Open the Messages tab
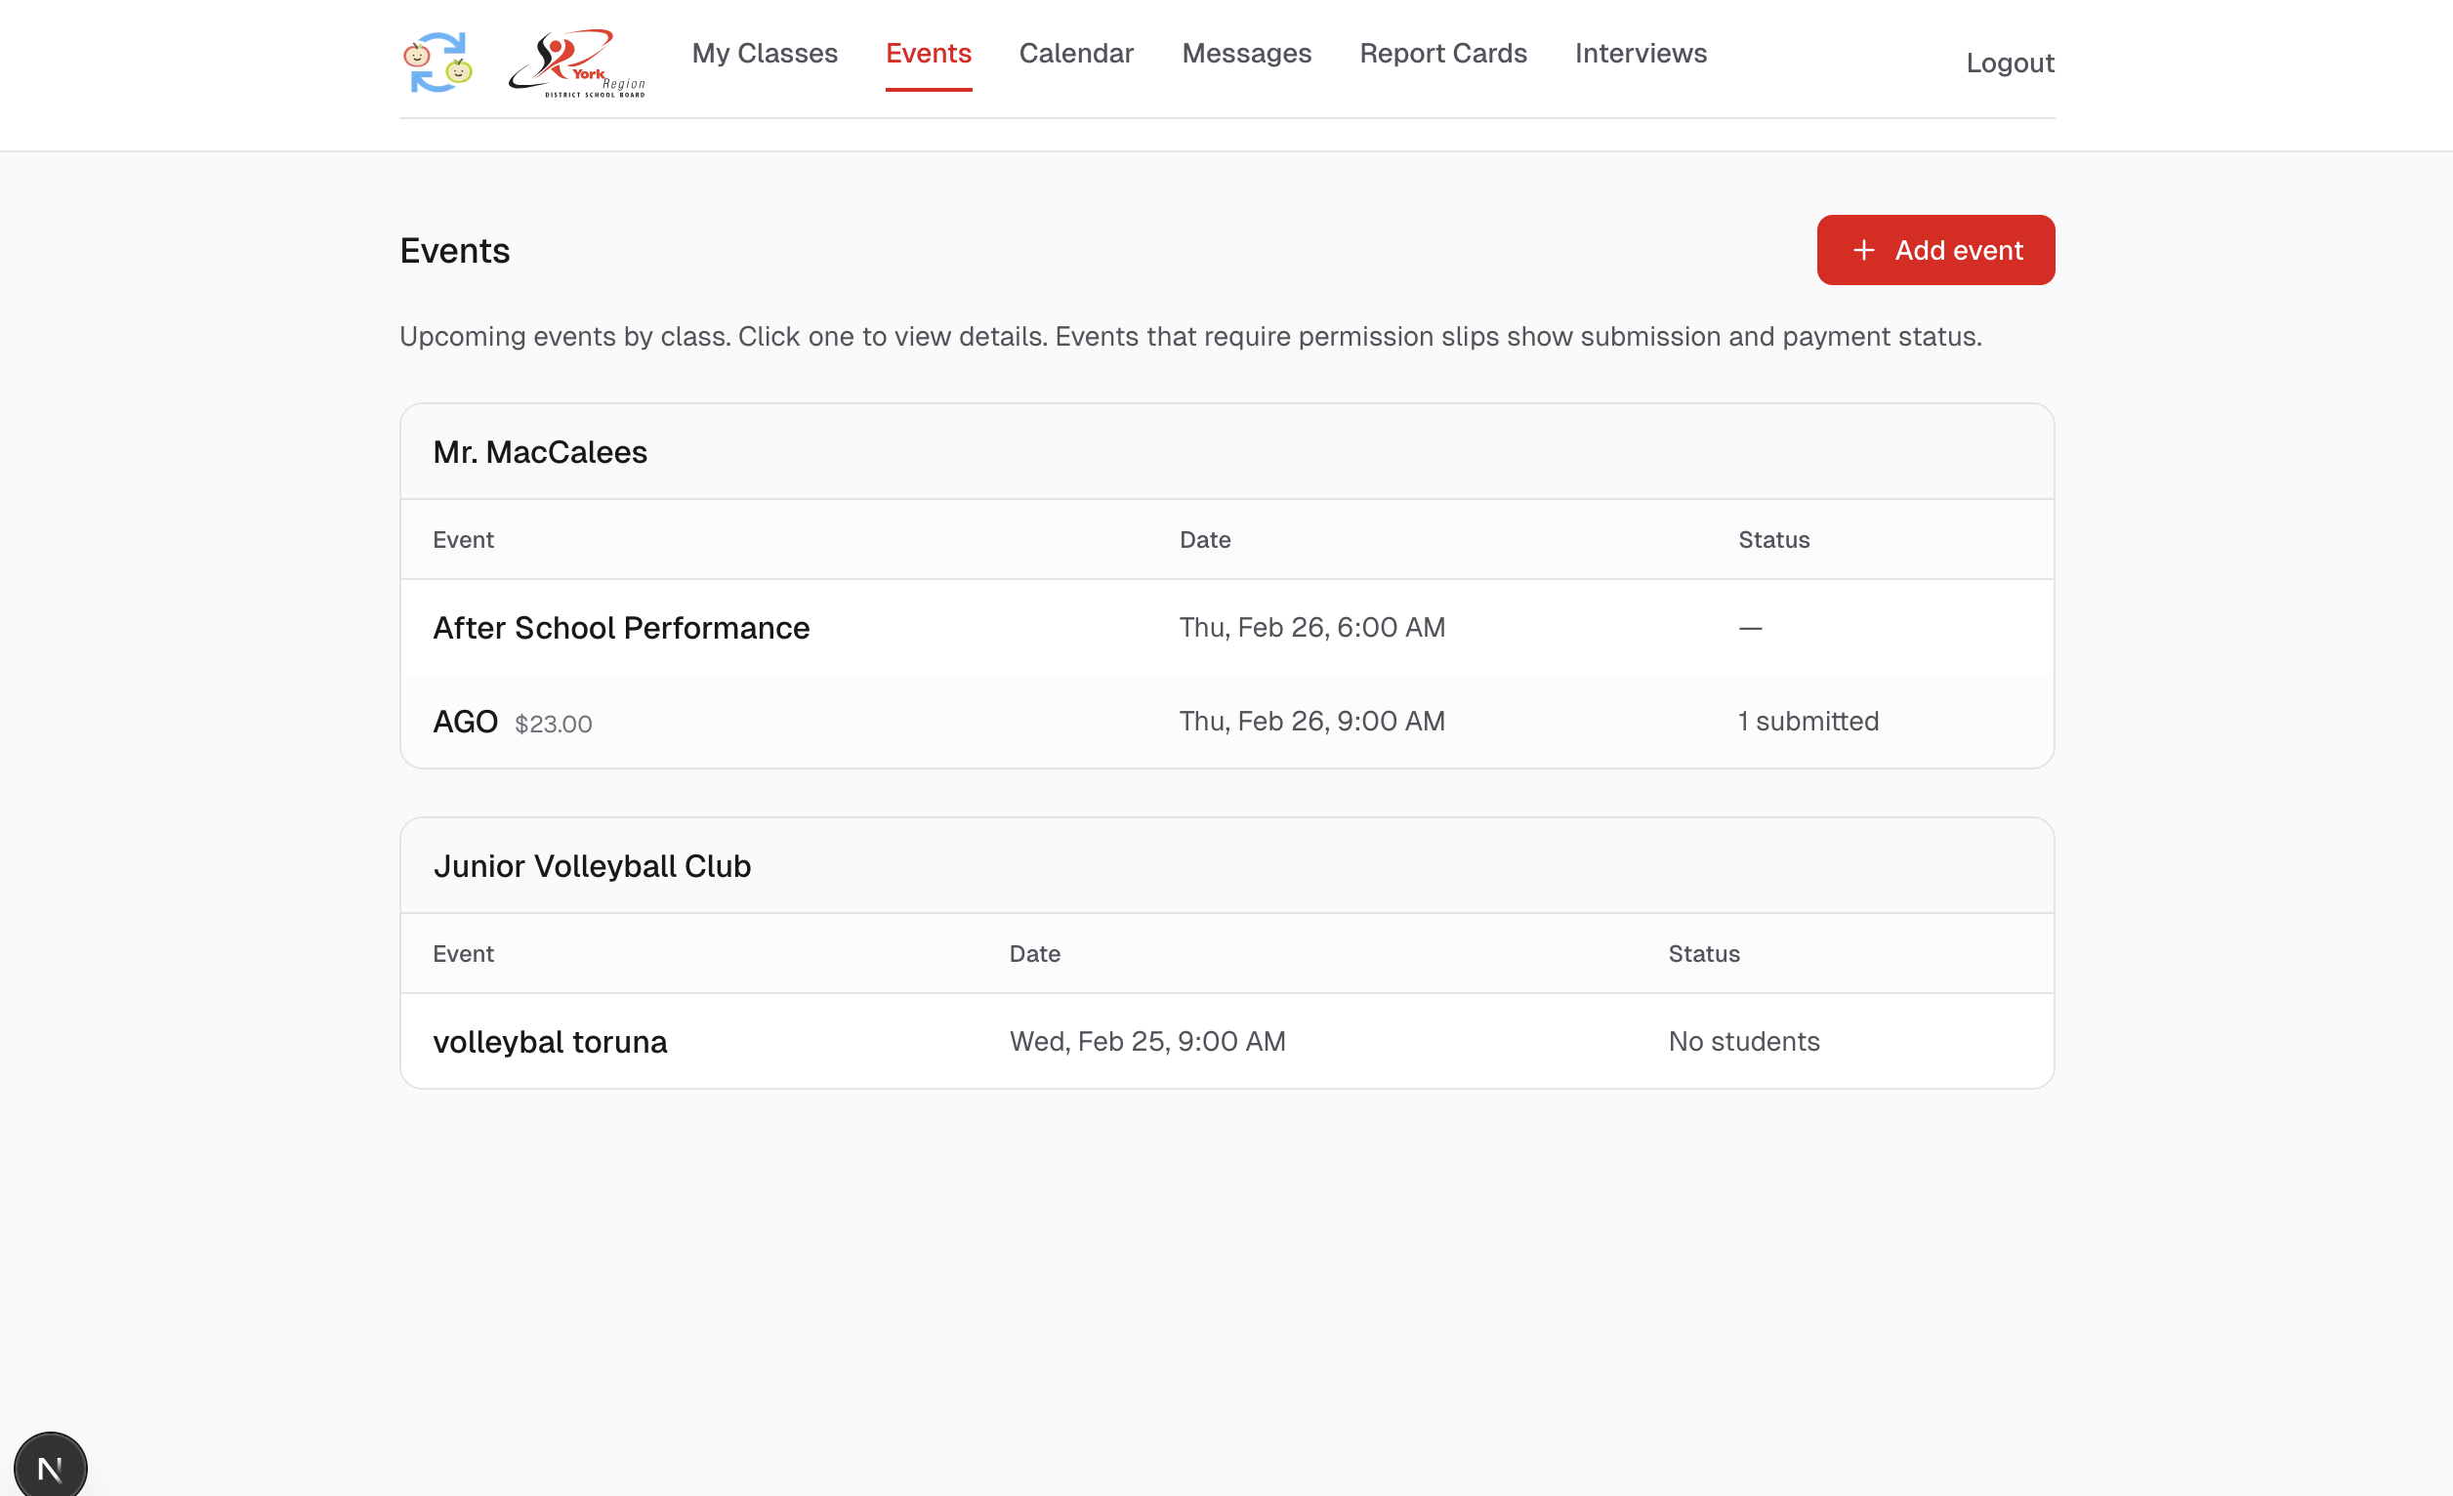 (x=1245, y=54)
